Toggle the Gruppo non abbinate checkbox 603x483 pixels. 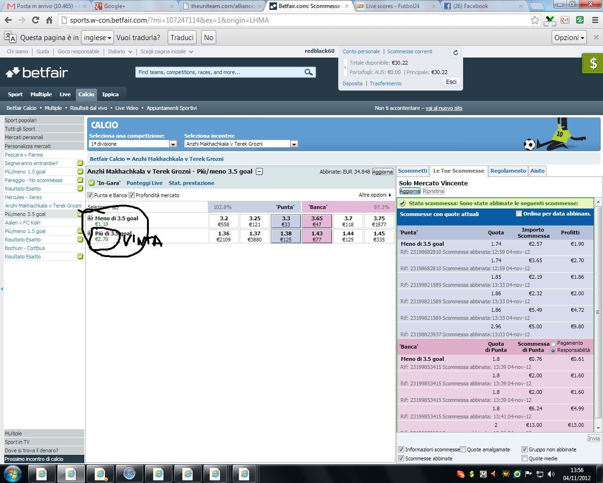pyautogui.click(x=525, y=450)
